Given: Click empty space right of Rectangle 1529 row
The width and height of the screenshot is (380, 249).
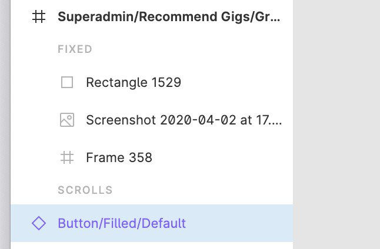Looking at the screenshot, I should [237, 82].
